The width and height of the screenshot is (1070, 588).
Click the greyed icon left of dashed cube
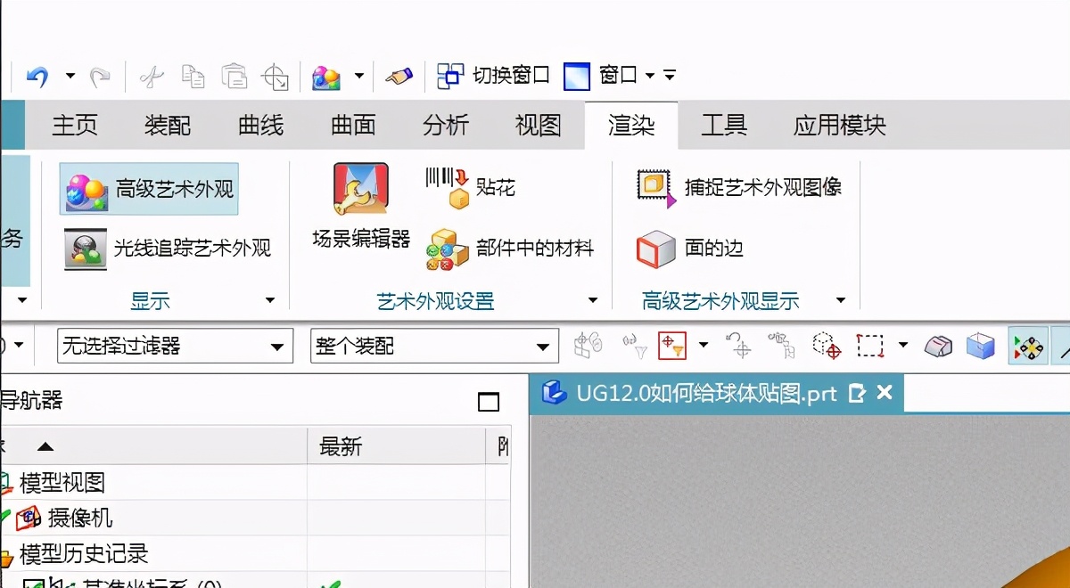(781, 346)
